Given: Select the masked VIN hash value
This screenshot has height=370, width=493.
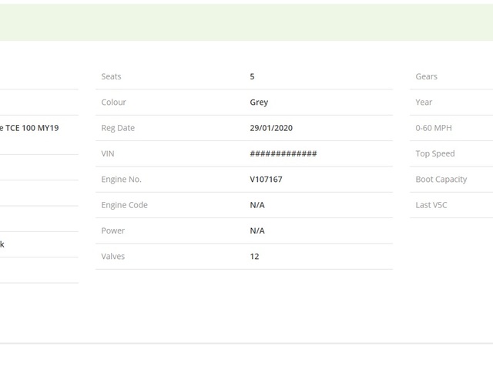Looking at the screenshot, I should [283, 153].
